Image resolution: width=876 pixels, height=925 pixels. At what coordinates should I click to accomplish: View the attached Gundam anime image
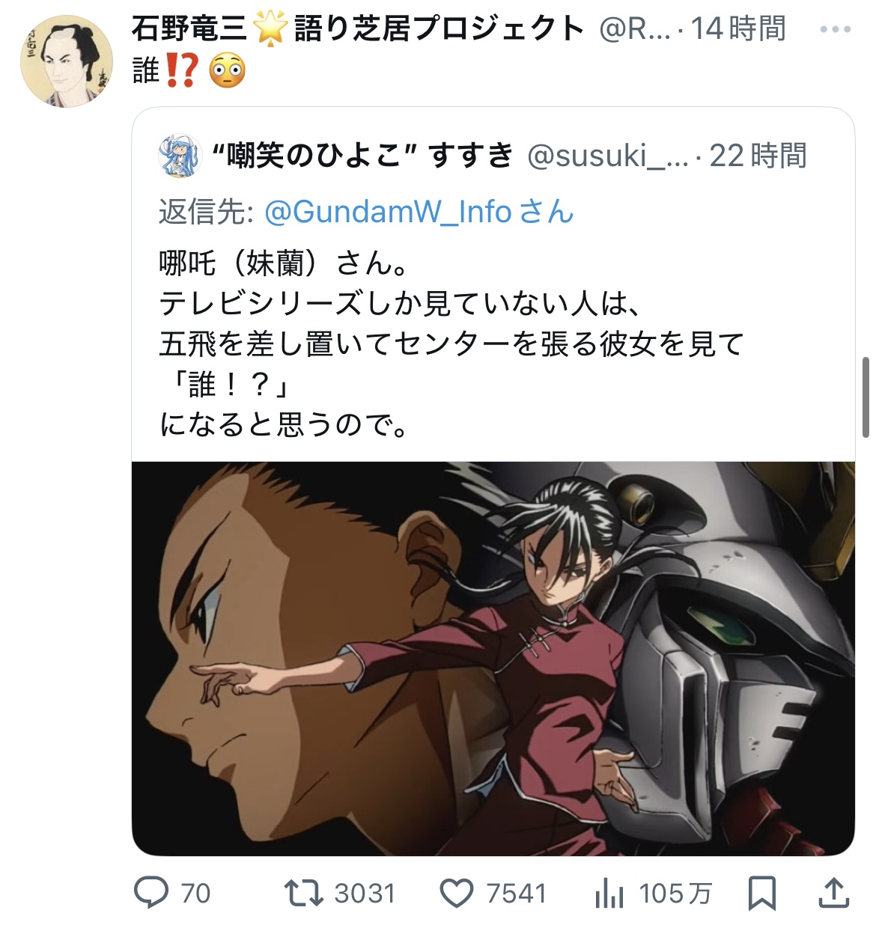[493, 659]
